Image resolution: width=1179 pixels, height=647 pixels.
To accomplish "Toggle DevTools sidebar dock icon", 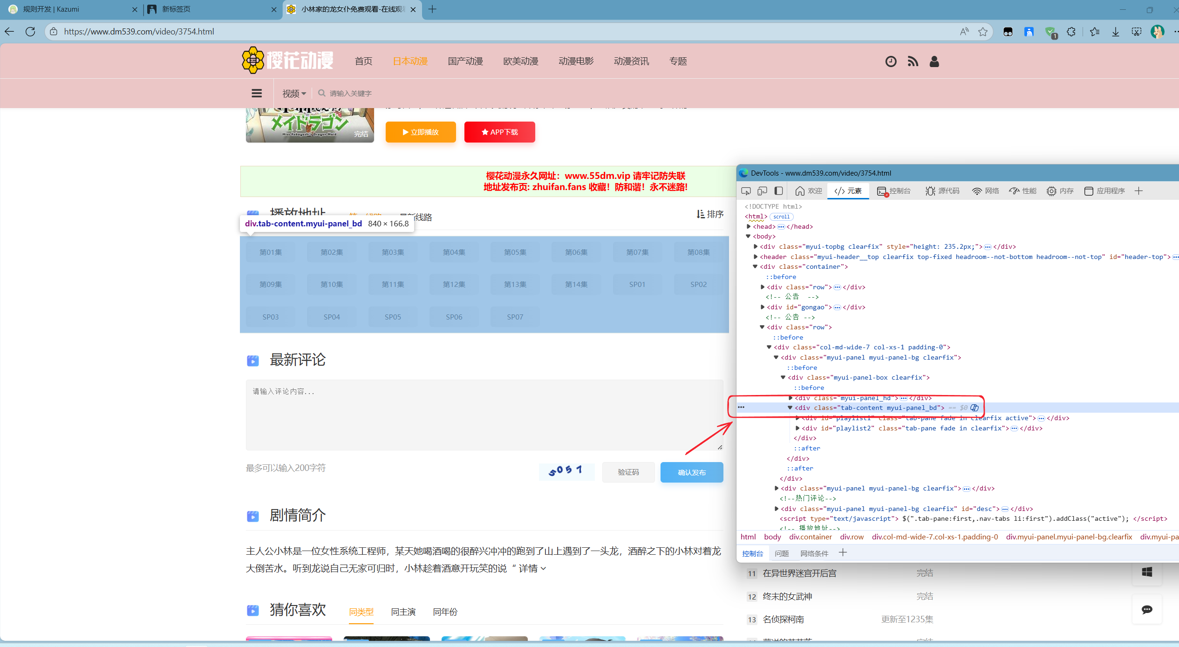I will [778, 191].
